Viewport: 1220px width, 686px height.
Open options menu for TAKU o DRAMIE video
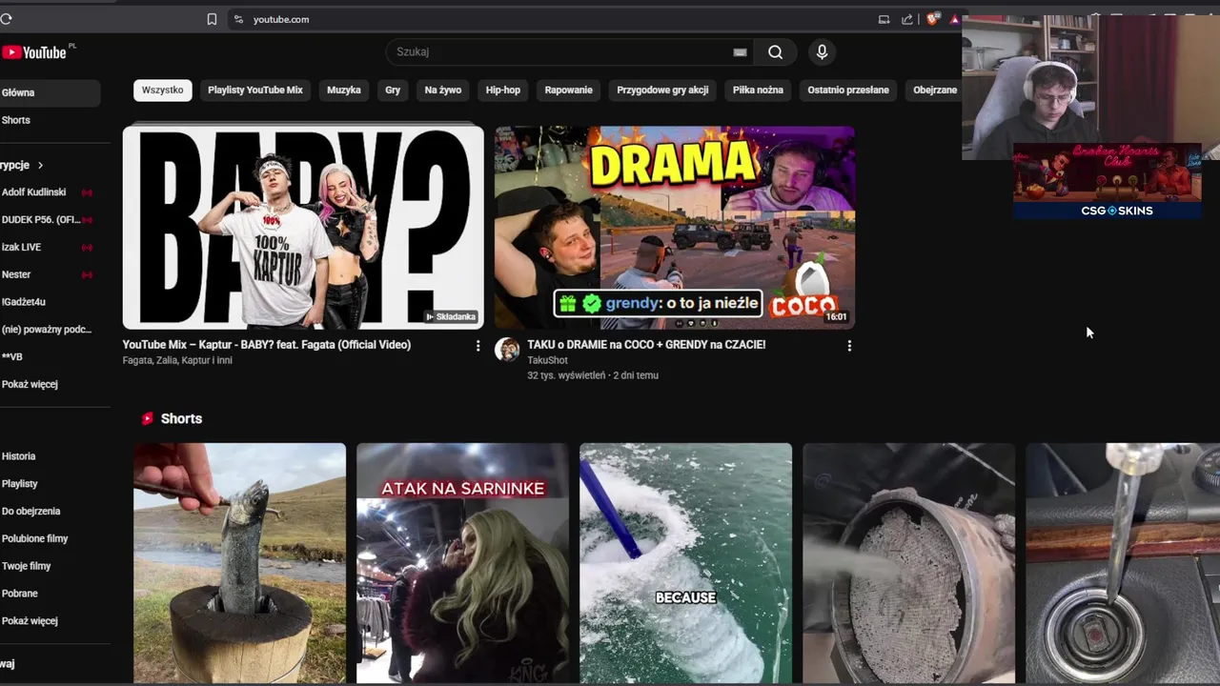coord(849,346)
